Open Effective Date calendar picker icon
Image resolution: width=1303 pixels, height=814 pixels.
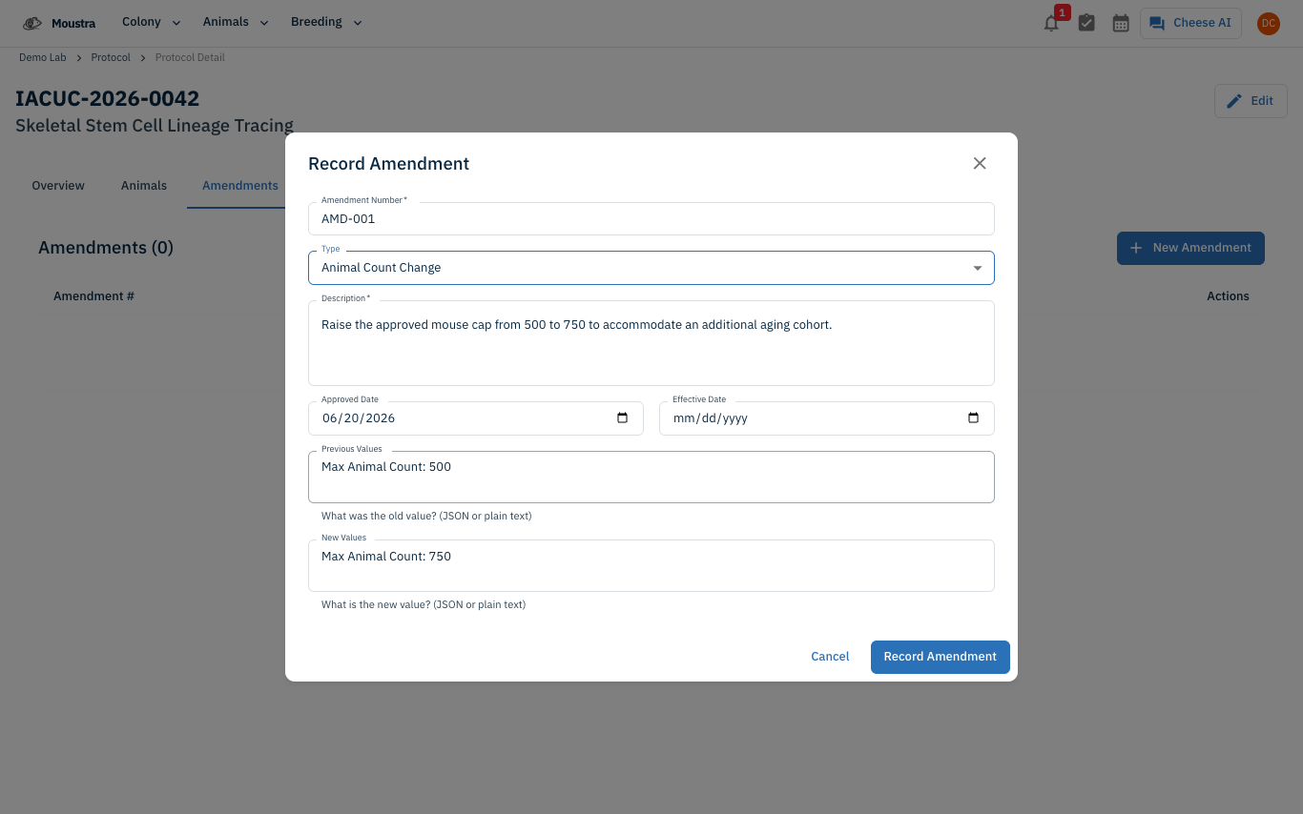pos(974,418)
